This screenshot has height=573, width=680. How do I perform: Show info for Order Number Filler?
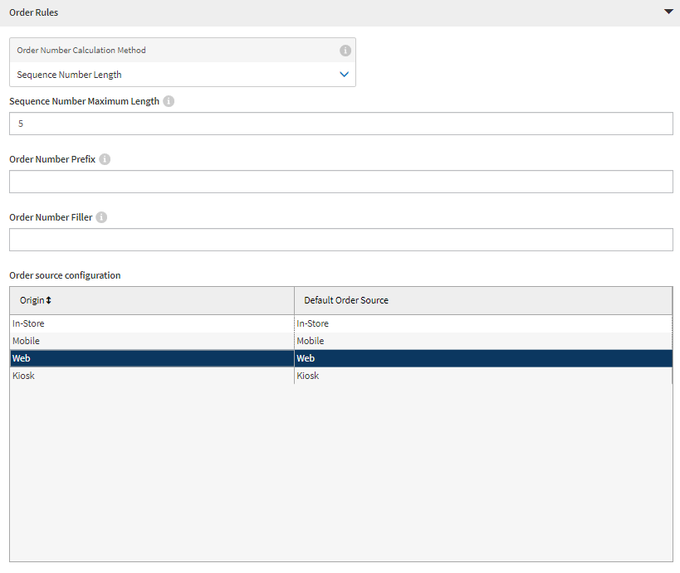tap(101, 217)
